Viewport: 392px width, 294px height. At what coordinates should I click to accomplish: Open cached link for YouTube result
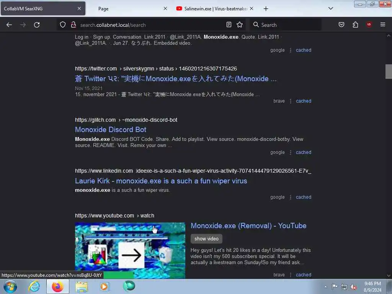pos(304,275)
